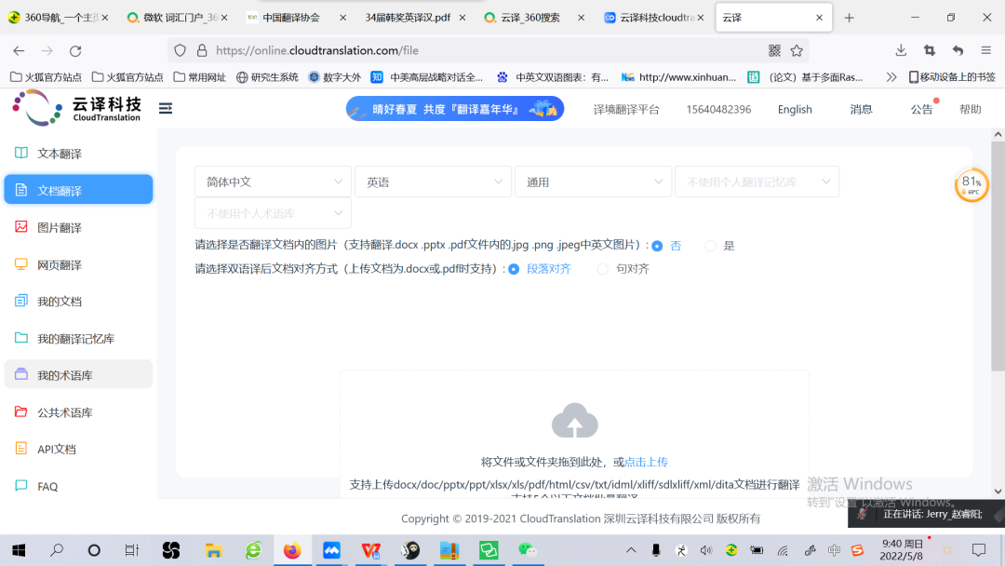Collapse sidebar with hamburger menu icon

[166, 108]
